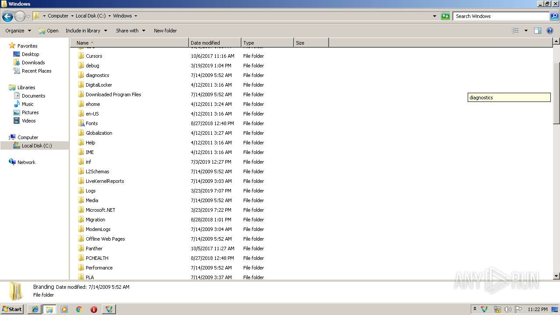
Task: Open the Include in library dropdown
Action: coord(86,31)
